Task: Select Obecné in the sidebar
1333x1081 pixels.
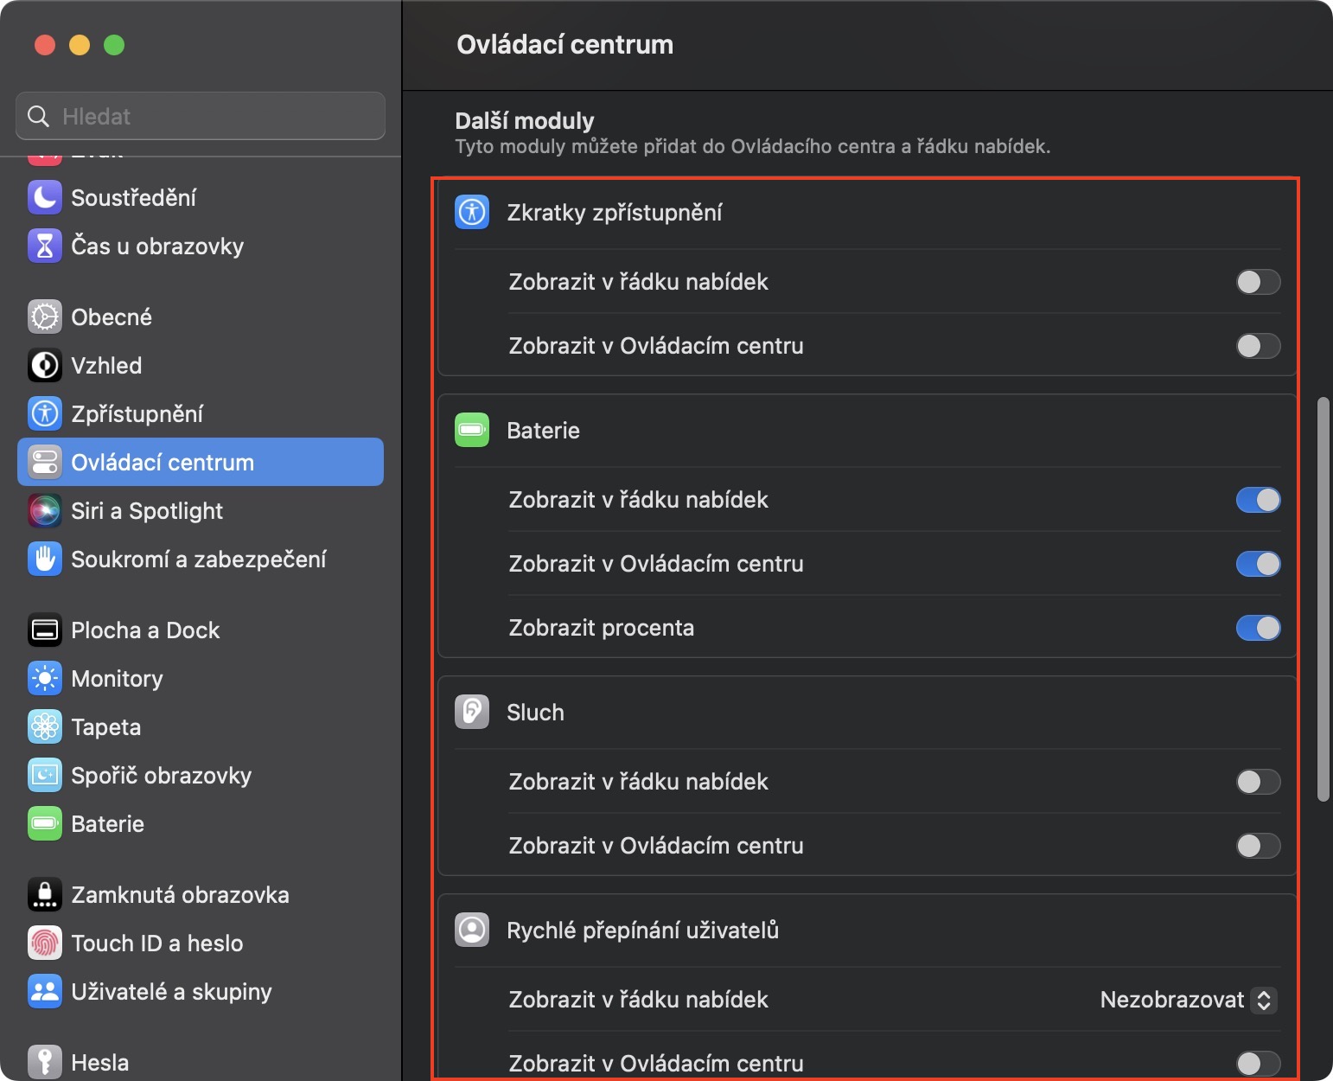Action: pyautogui.click(x=112, y=317)
